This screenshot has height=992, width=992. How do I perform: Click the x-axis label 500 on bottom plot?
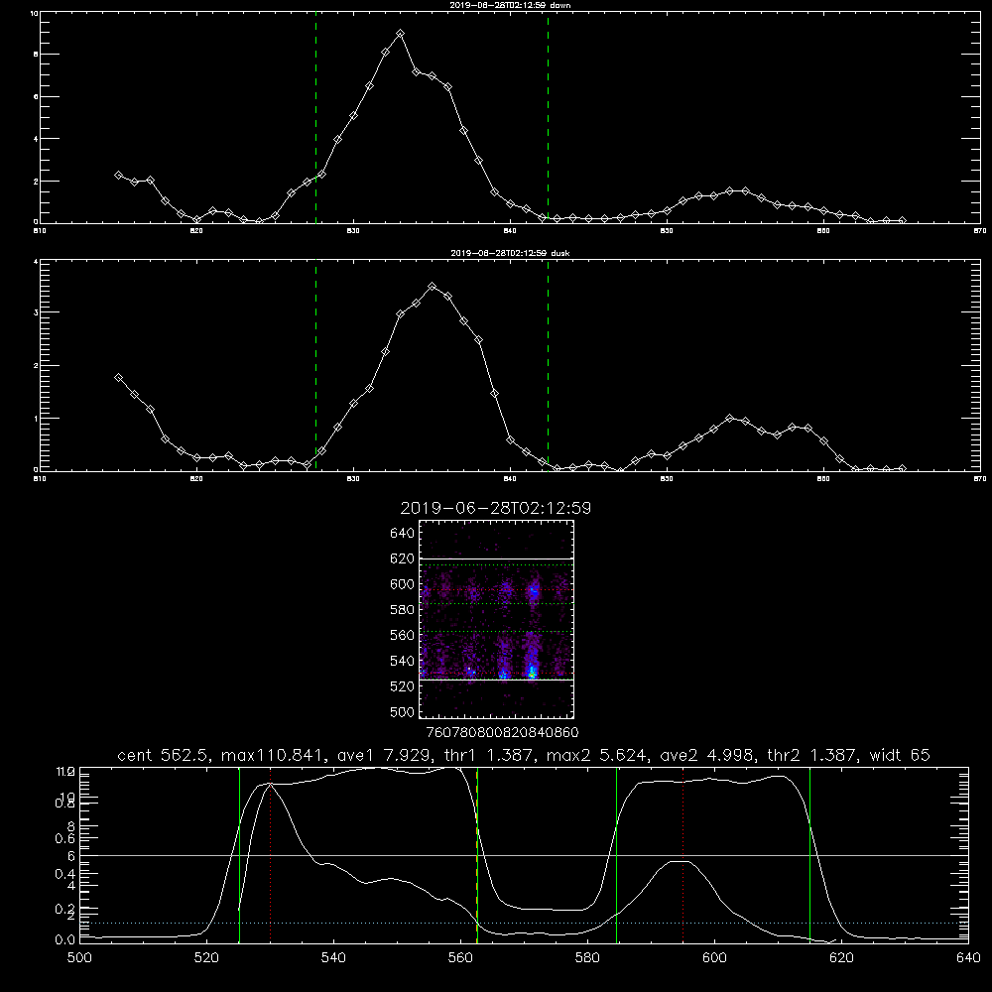point(79,958)
